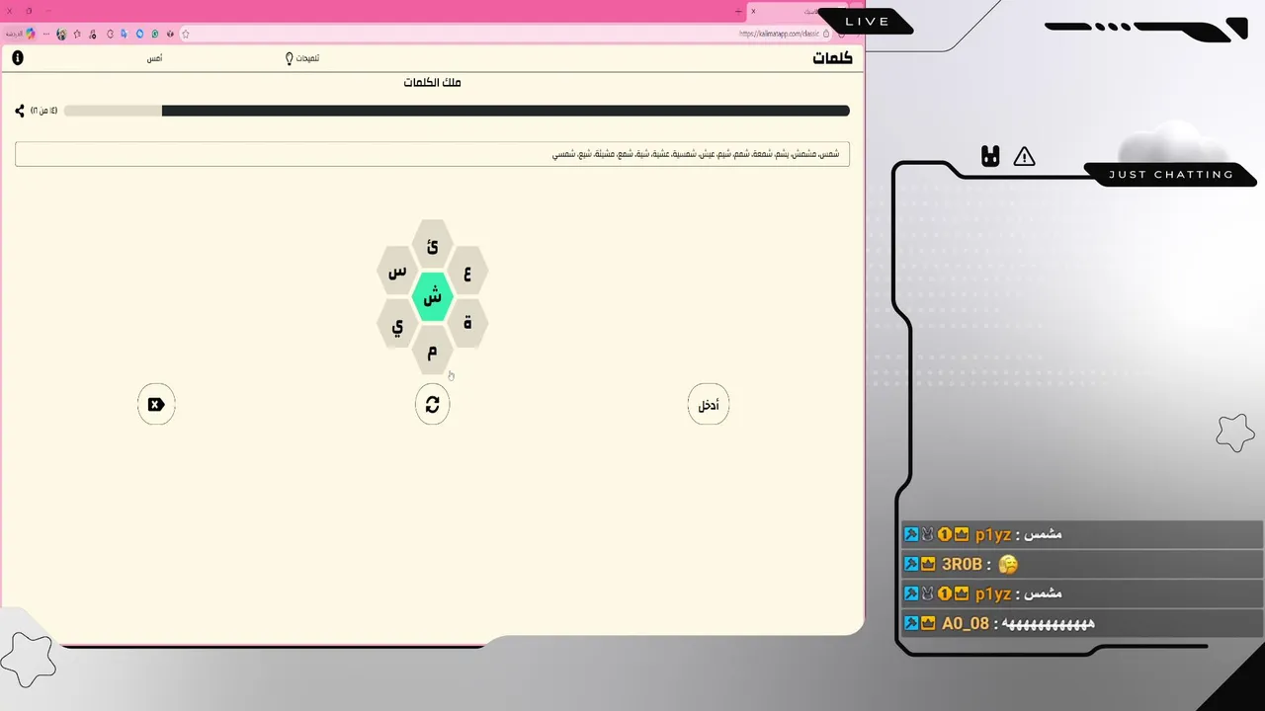This screenshot has width=1265, height=711.
Task: Open the favorites star toolbar icon
Action: 77,34
